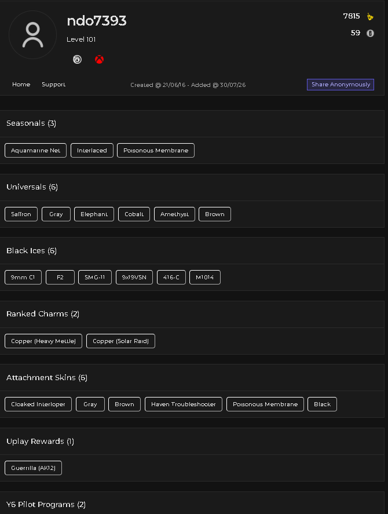The width and height of the screenshot is (388, 514).
Task: Click the gray R6 credits coin icon
Action: click(370, 33)
